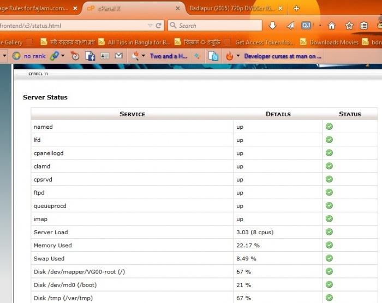Viewport: 382px width, 303px height.
Task: Open the dropdown arrow left of no rank
Action: point(4,56)
